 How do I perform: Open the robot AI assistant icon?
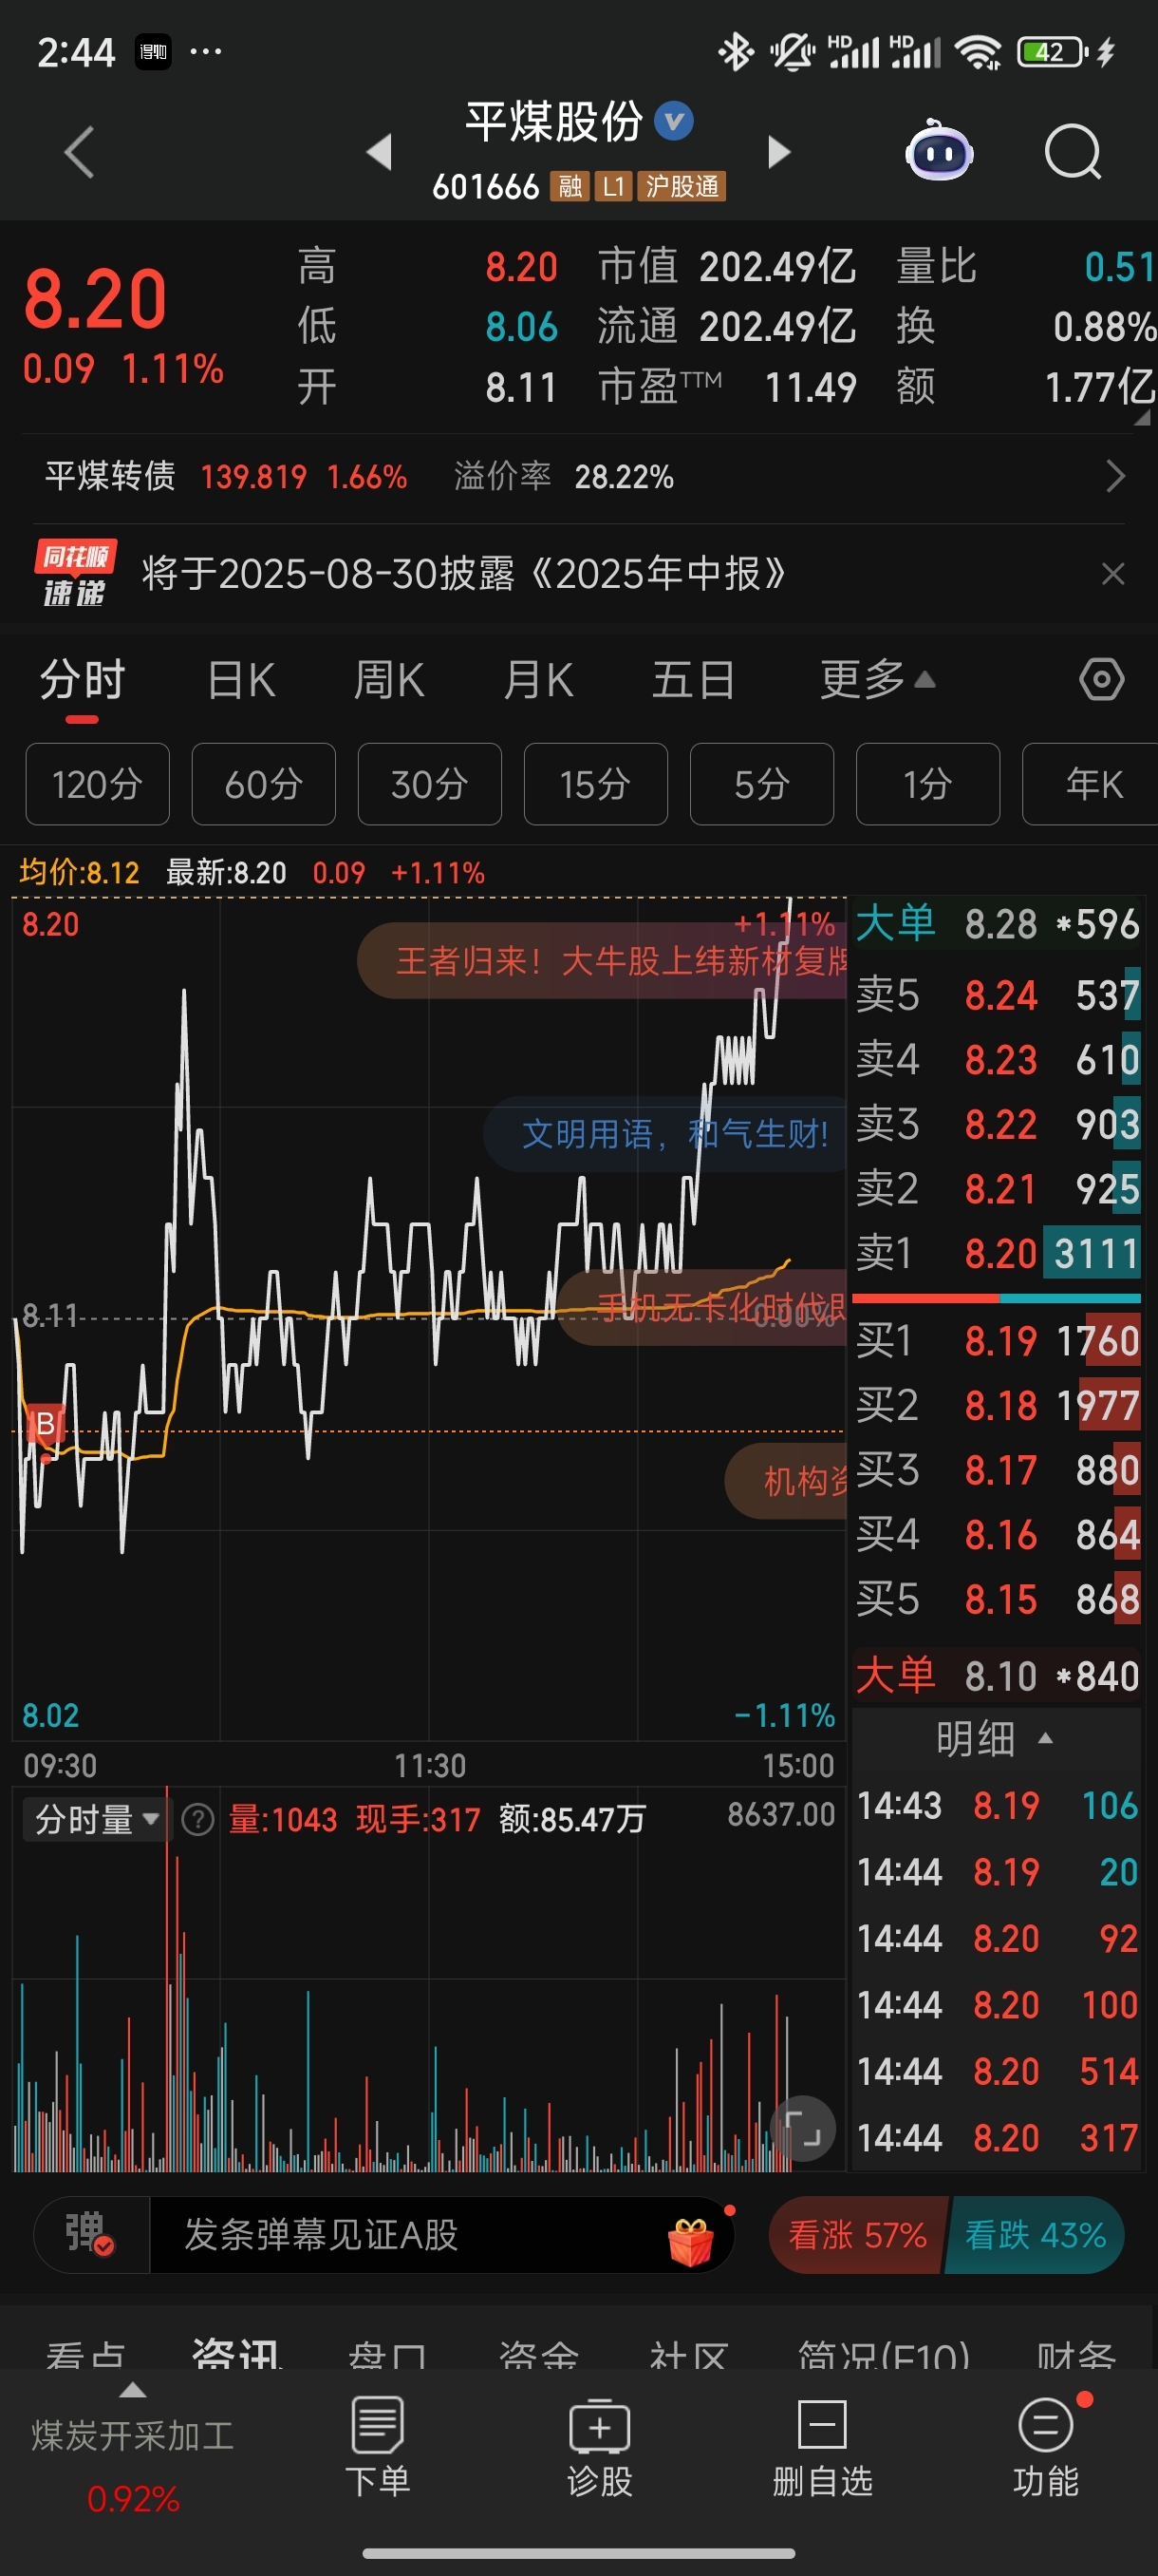tap(939, 151)
